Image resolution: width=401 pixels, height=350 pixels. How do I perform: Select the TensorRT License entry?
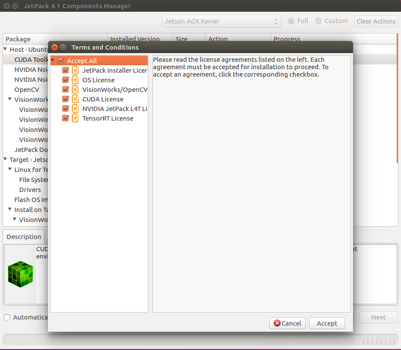coord(108,118)
